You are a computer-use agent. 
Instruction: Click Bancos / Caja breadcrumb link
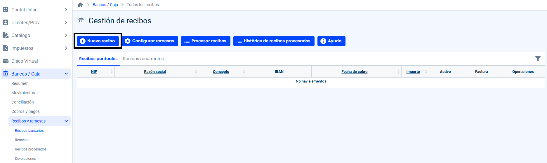coord(105,5)
